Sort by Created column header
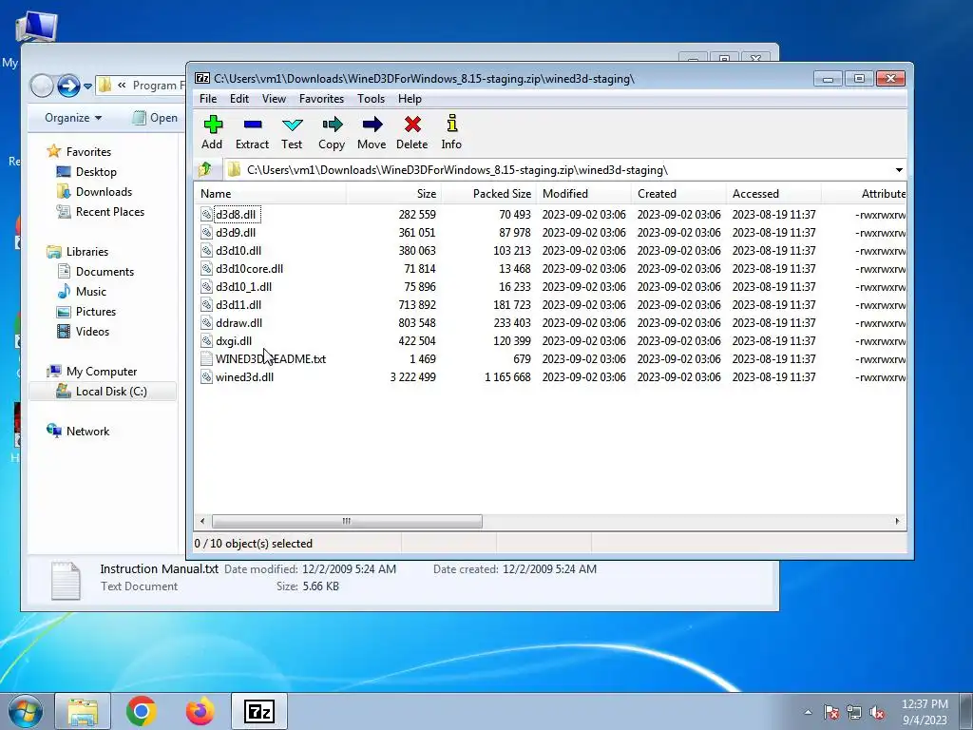Image resolution: width=973 pixels, height=730 pixels. click(678, 194)
